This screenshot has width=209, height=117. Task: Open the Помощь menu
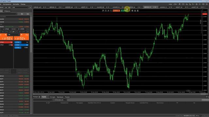23,4
